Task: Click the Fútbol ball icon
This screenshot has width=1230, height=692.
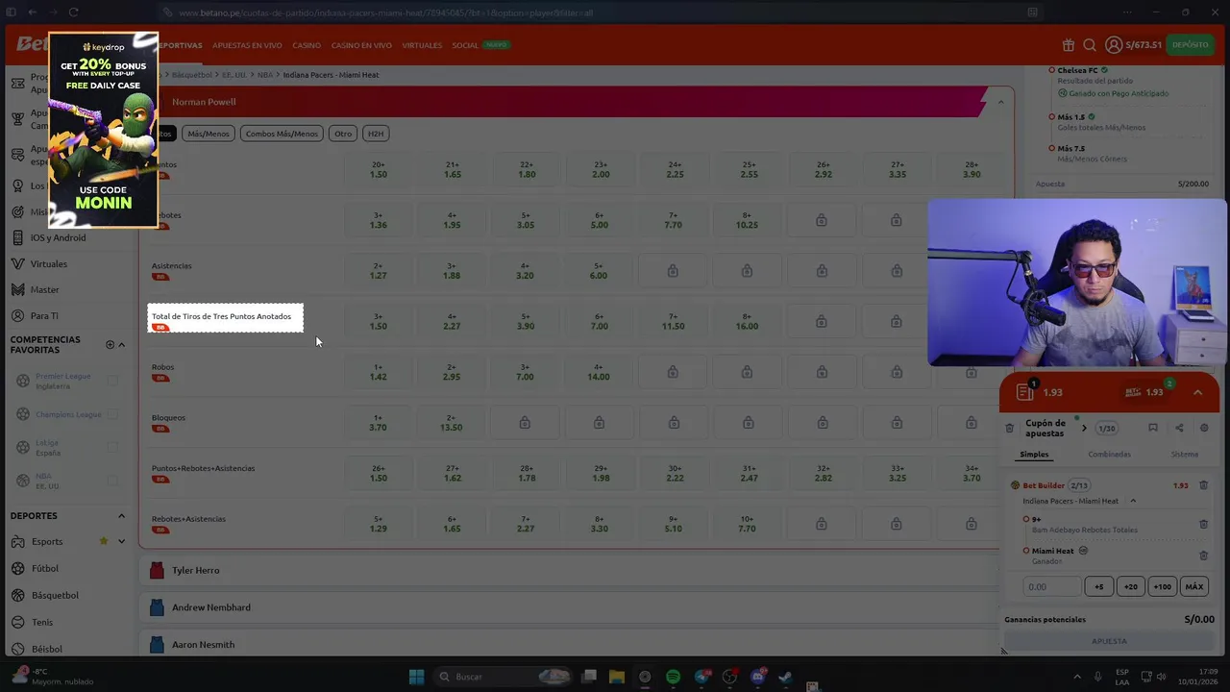Action: click(17, 568)
